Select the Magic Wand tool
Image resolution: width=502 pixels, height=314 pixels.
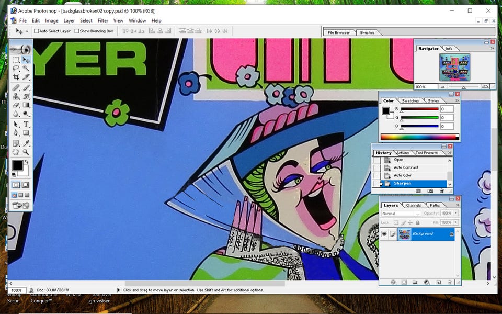point(26,68)
